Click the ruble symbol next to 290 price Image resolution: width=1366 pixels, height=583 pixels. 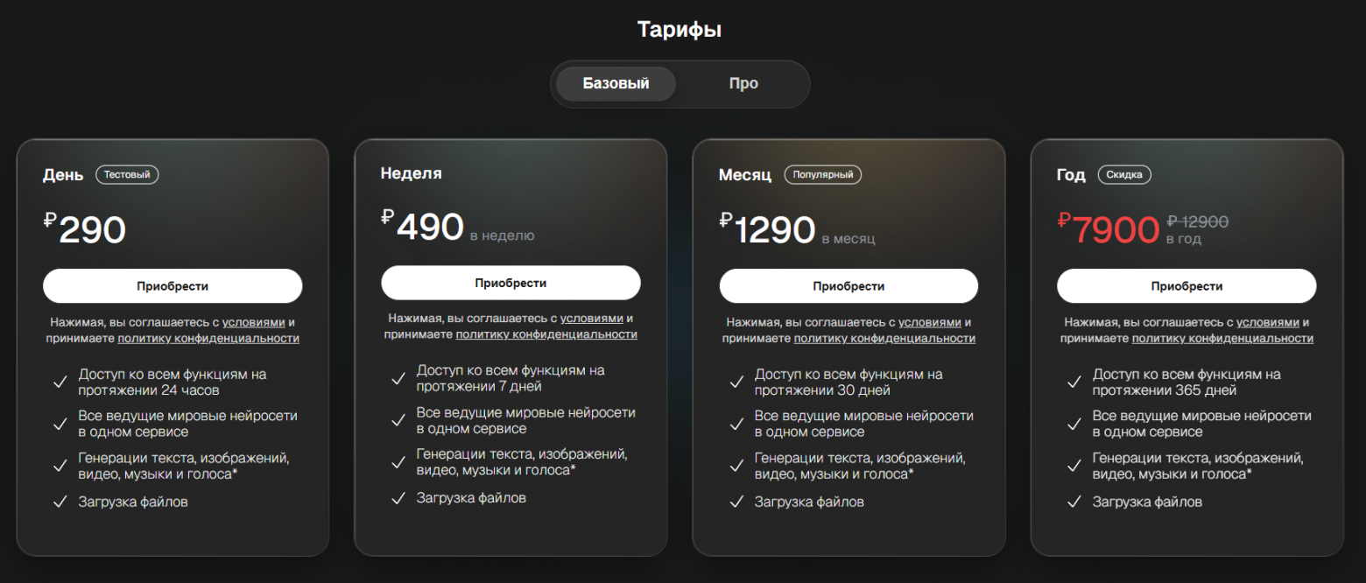point(50,218)
